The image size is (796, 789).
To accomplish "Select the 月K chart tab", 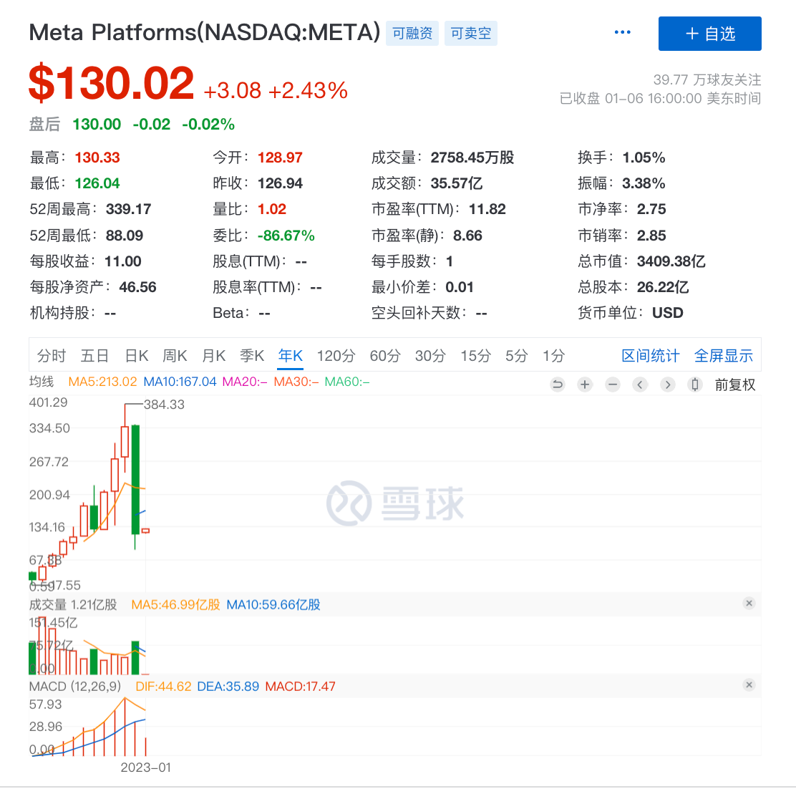I will (213, 356).
